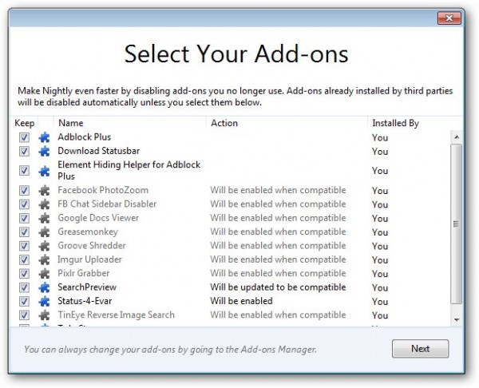Toggle Keep checkbox for Element Hiding Helper
The width and height of the screenshot is (479, 388).
[x=24, y=171]
